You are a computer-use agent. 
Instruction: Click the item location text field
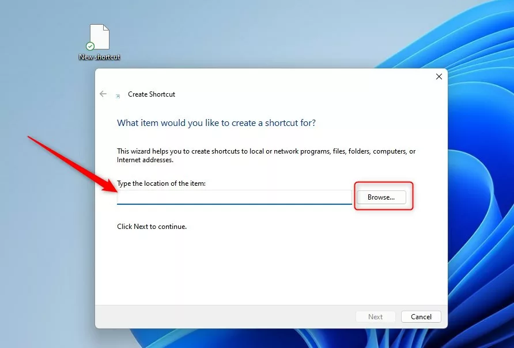[235, 197]
